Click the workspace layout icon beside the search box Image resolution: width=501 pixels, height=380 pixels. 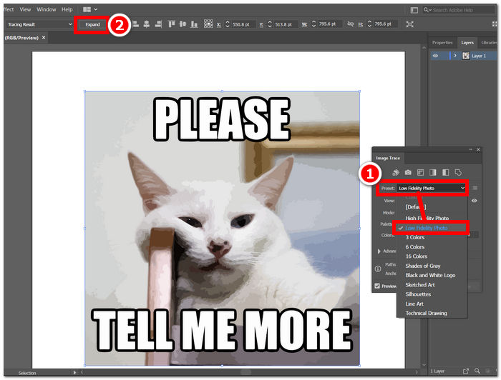[x=414, y=10]
